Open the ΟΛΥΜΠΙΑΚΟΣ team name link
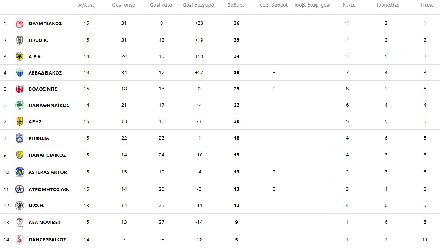 coord(45,23)
